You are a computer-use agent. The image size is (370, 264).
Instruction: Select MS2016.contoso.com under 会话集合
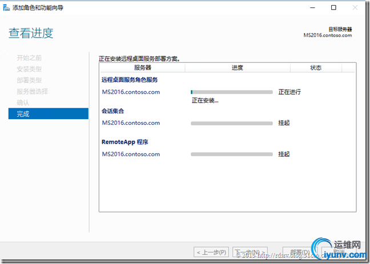[x=131, y=123]
